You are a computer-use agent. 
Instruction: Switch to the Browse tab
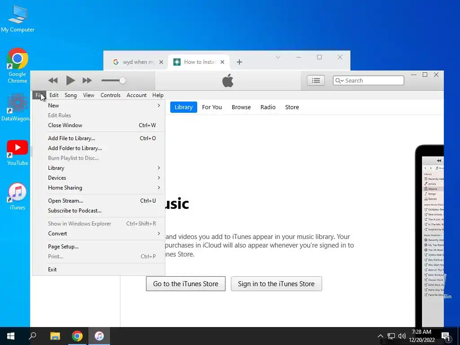(x=241, y=107)
